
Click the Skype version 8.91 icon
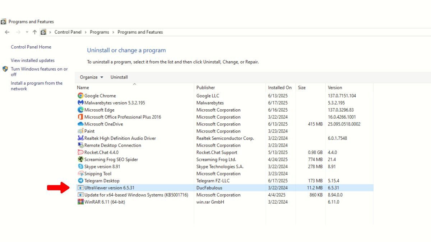[80, 166]
